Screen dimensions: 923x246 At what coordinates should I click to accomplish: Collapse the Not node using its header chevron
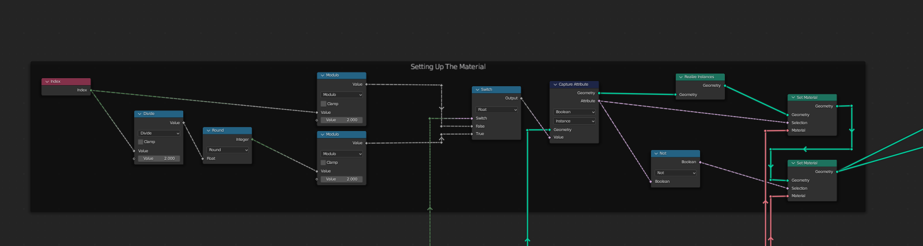point(656,153)
